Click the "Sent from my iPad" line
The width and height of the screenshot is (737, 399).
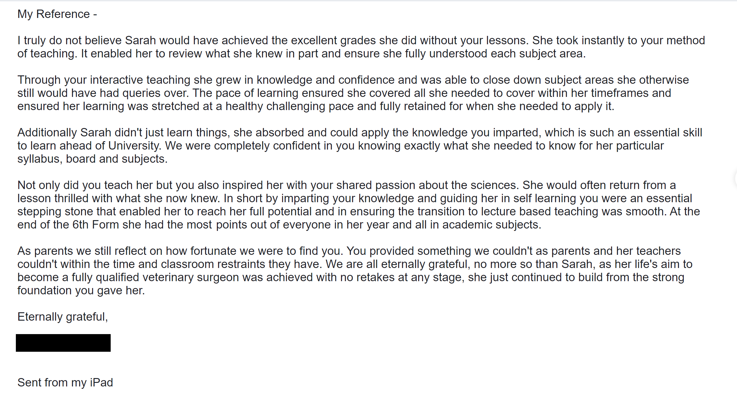[x=65, y=383]
